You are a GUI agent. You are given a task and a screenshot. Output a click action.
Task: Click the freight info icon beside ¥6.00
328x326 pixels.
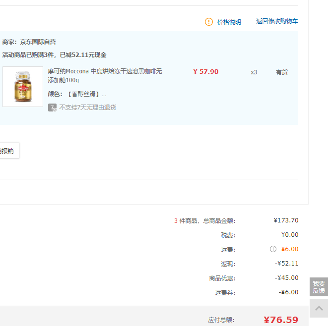pyautogui.click(x=273, y=249)
